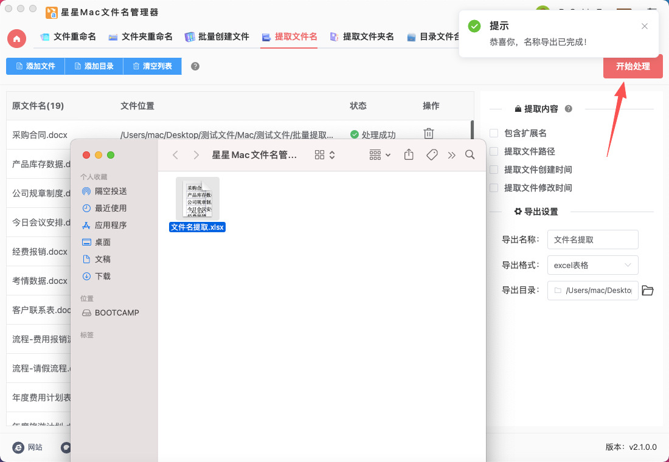Click 添加文件 button
Viewport: 669px width, 462px height.
[35, 66]
